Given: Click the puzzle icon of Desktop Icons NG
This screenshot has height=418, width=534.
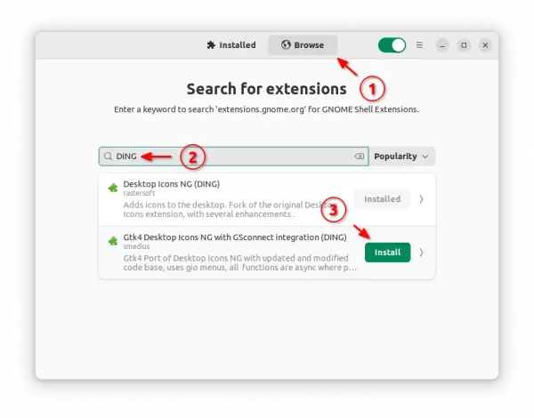Looking at the screenshot, I should click(113, 188).
